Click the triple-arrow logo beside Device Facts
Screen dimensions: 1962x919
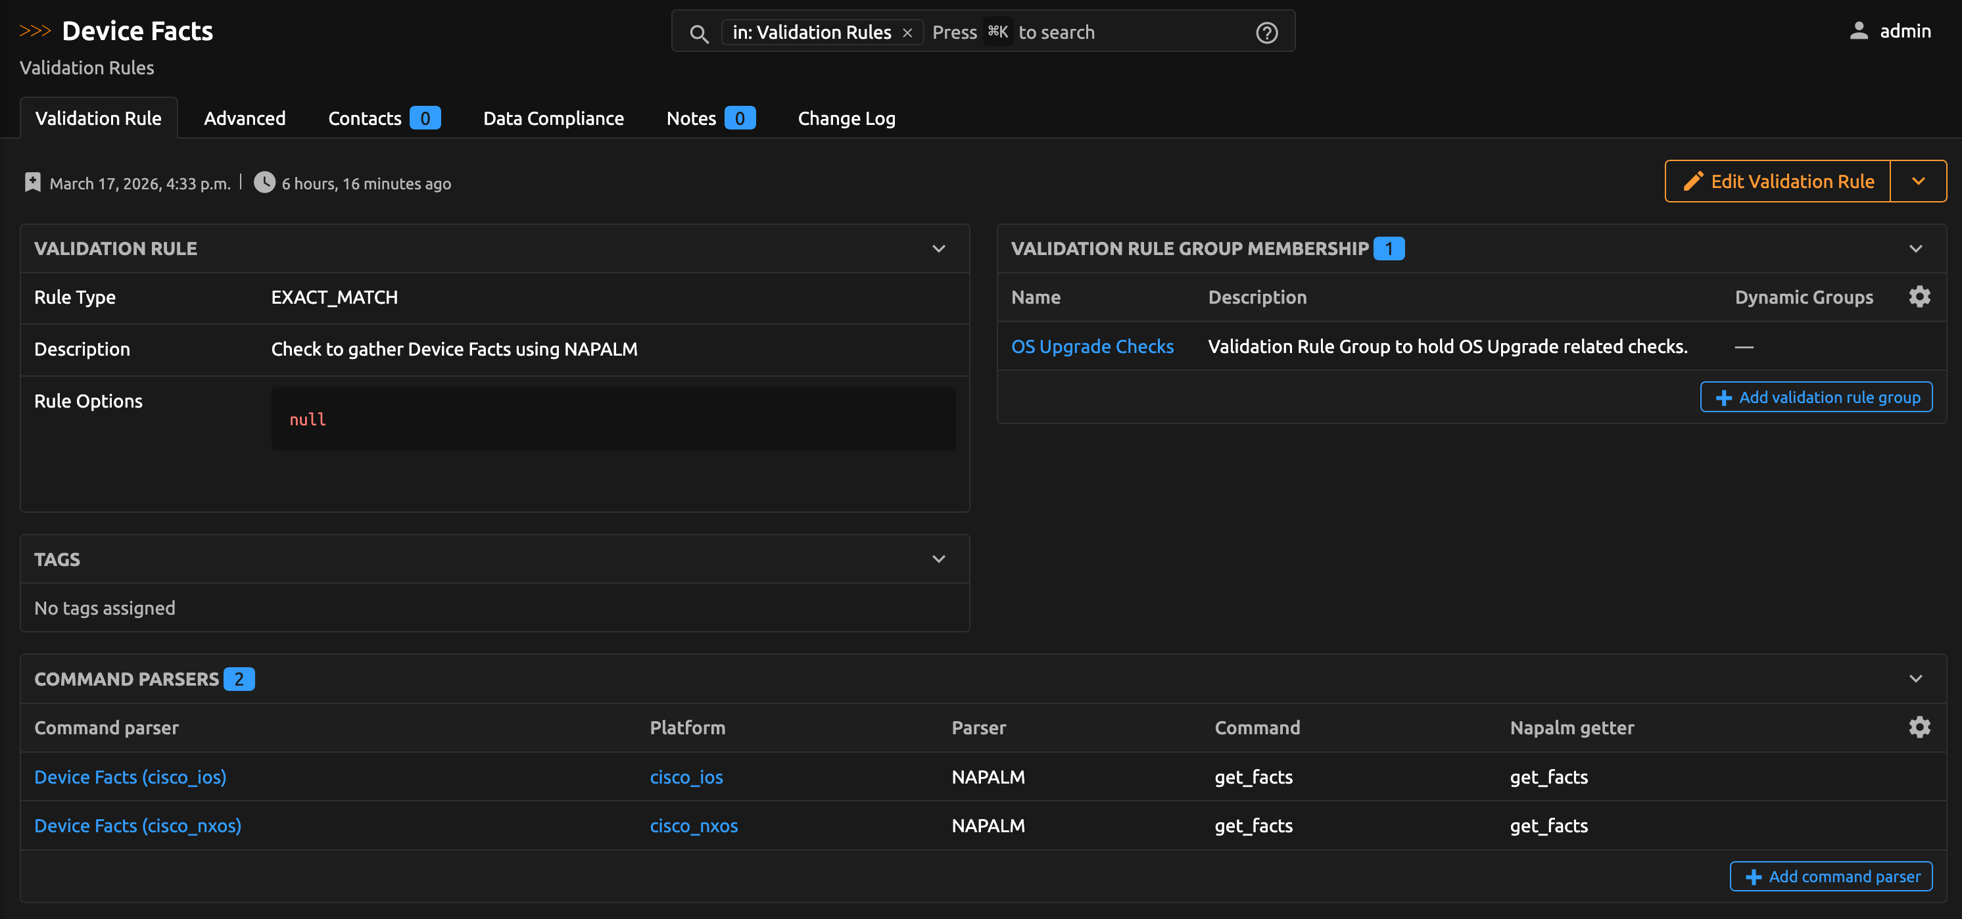[x=35, y=31]
